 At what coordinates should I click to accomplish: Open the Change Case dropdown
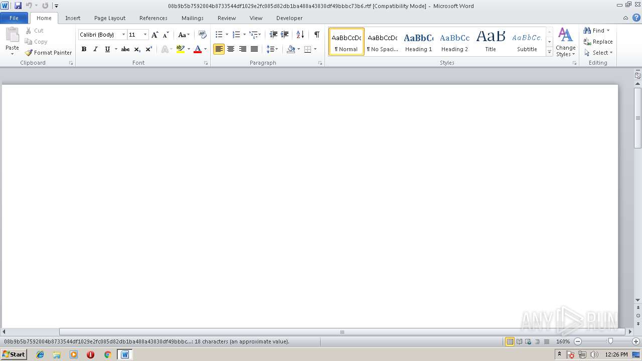(x=184, y=35)
